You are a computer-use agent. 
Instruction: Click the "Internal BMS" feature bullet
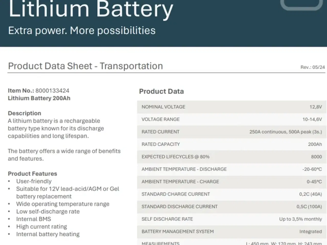[33, 219]
